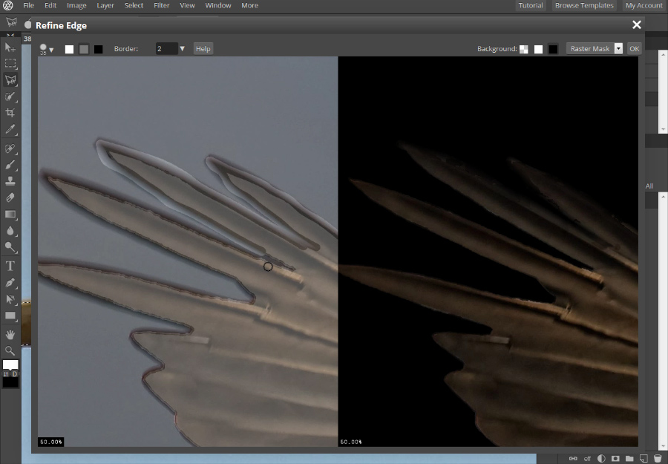668x464 pixels.
Task: Select the Move tool
Action: click(10, 48)
